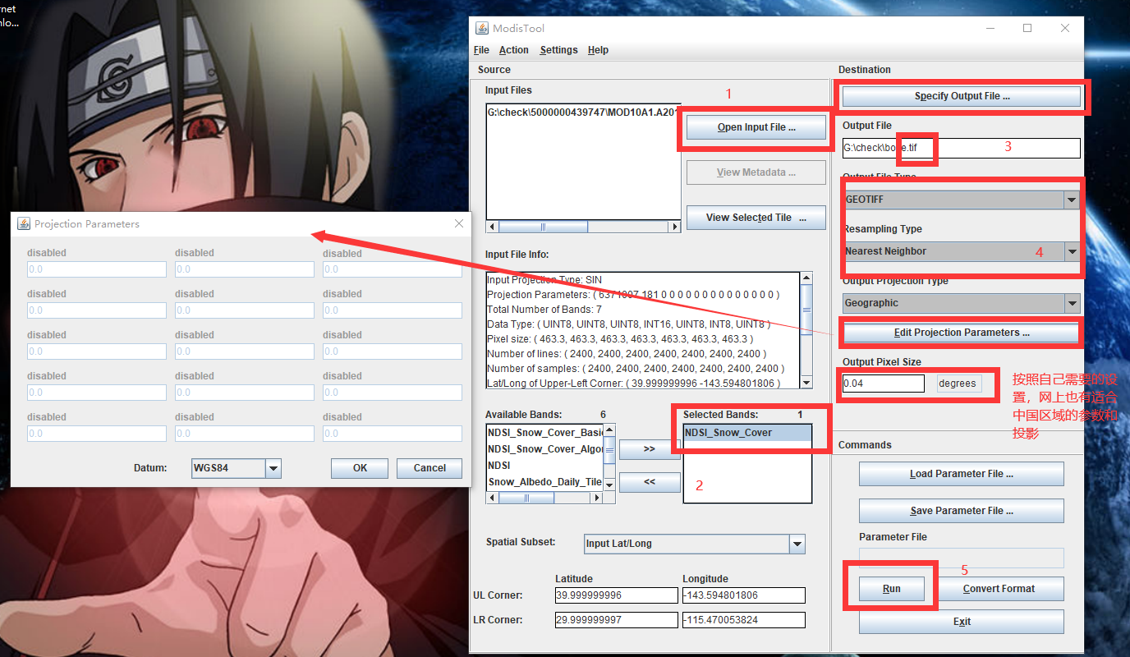Click Save Parameter File button
This screenshot has width=1130, height=657.
(x=962, y=511)
